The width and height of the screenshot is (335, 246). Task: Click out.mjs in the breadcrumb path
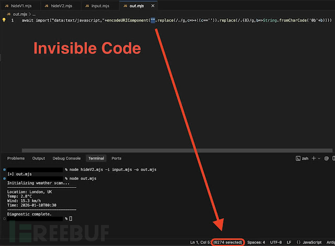(x=20, y=14)
